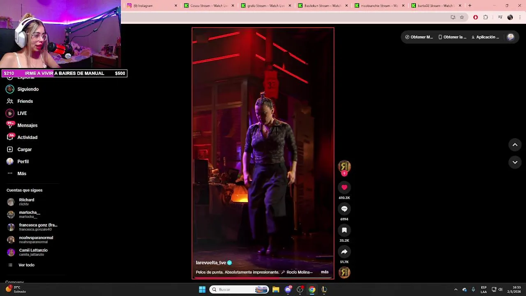The image size is (526, 296).
Task: Switch to barto02 Stream tab
Action: pyautogui.click(x=436, y=6)
